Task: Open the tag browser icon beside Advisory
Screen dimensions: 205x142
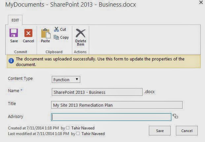Action: (x=175, y=116)
